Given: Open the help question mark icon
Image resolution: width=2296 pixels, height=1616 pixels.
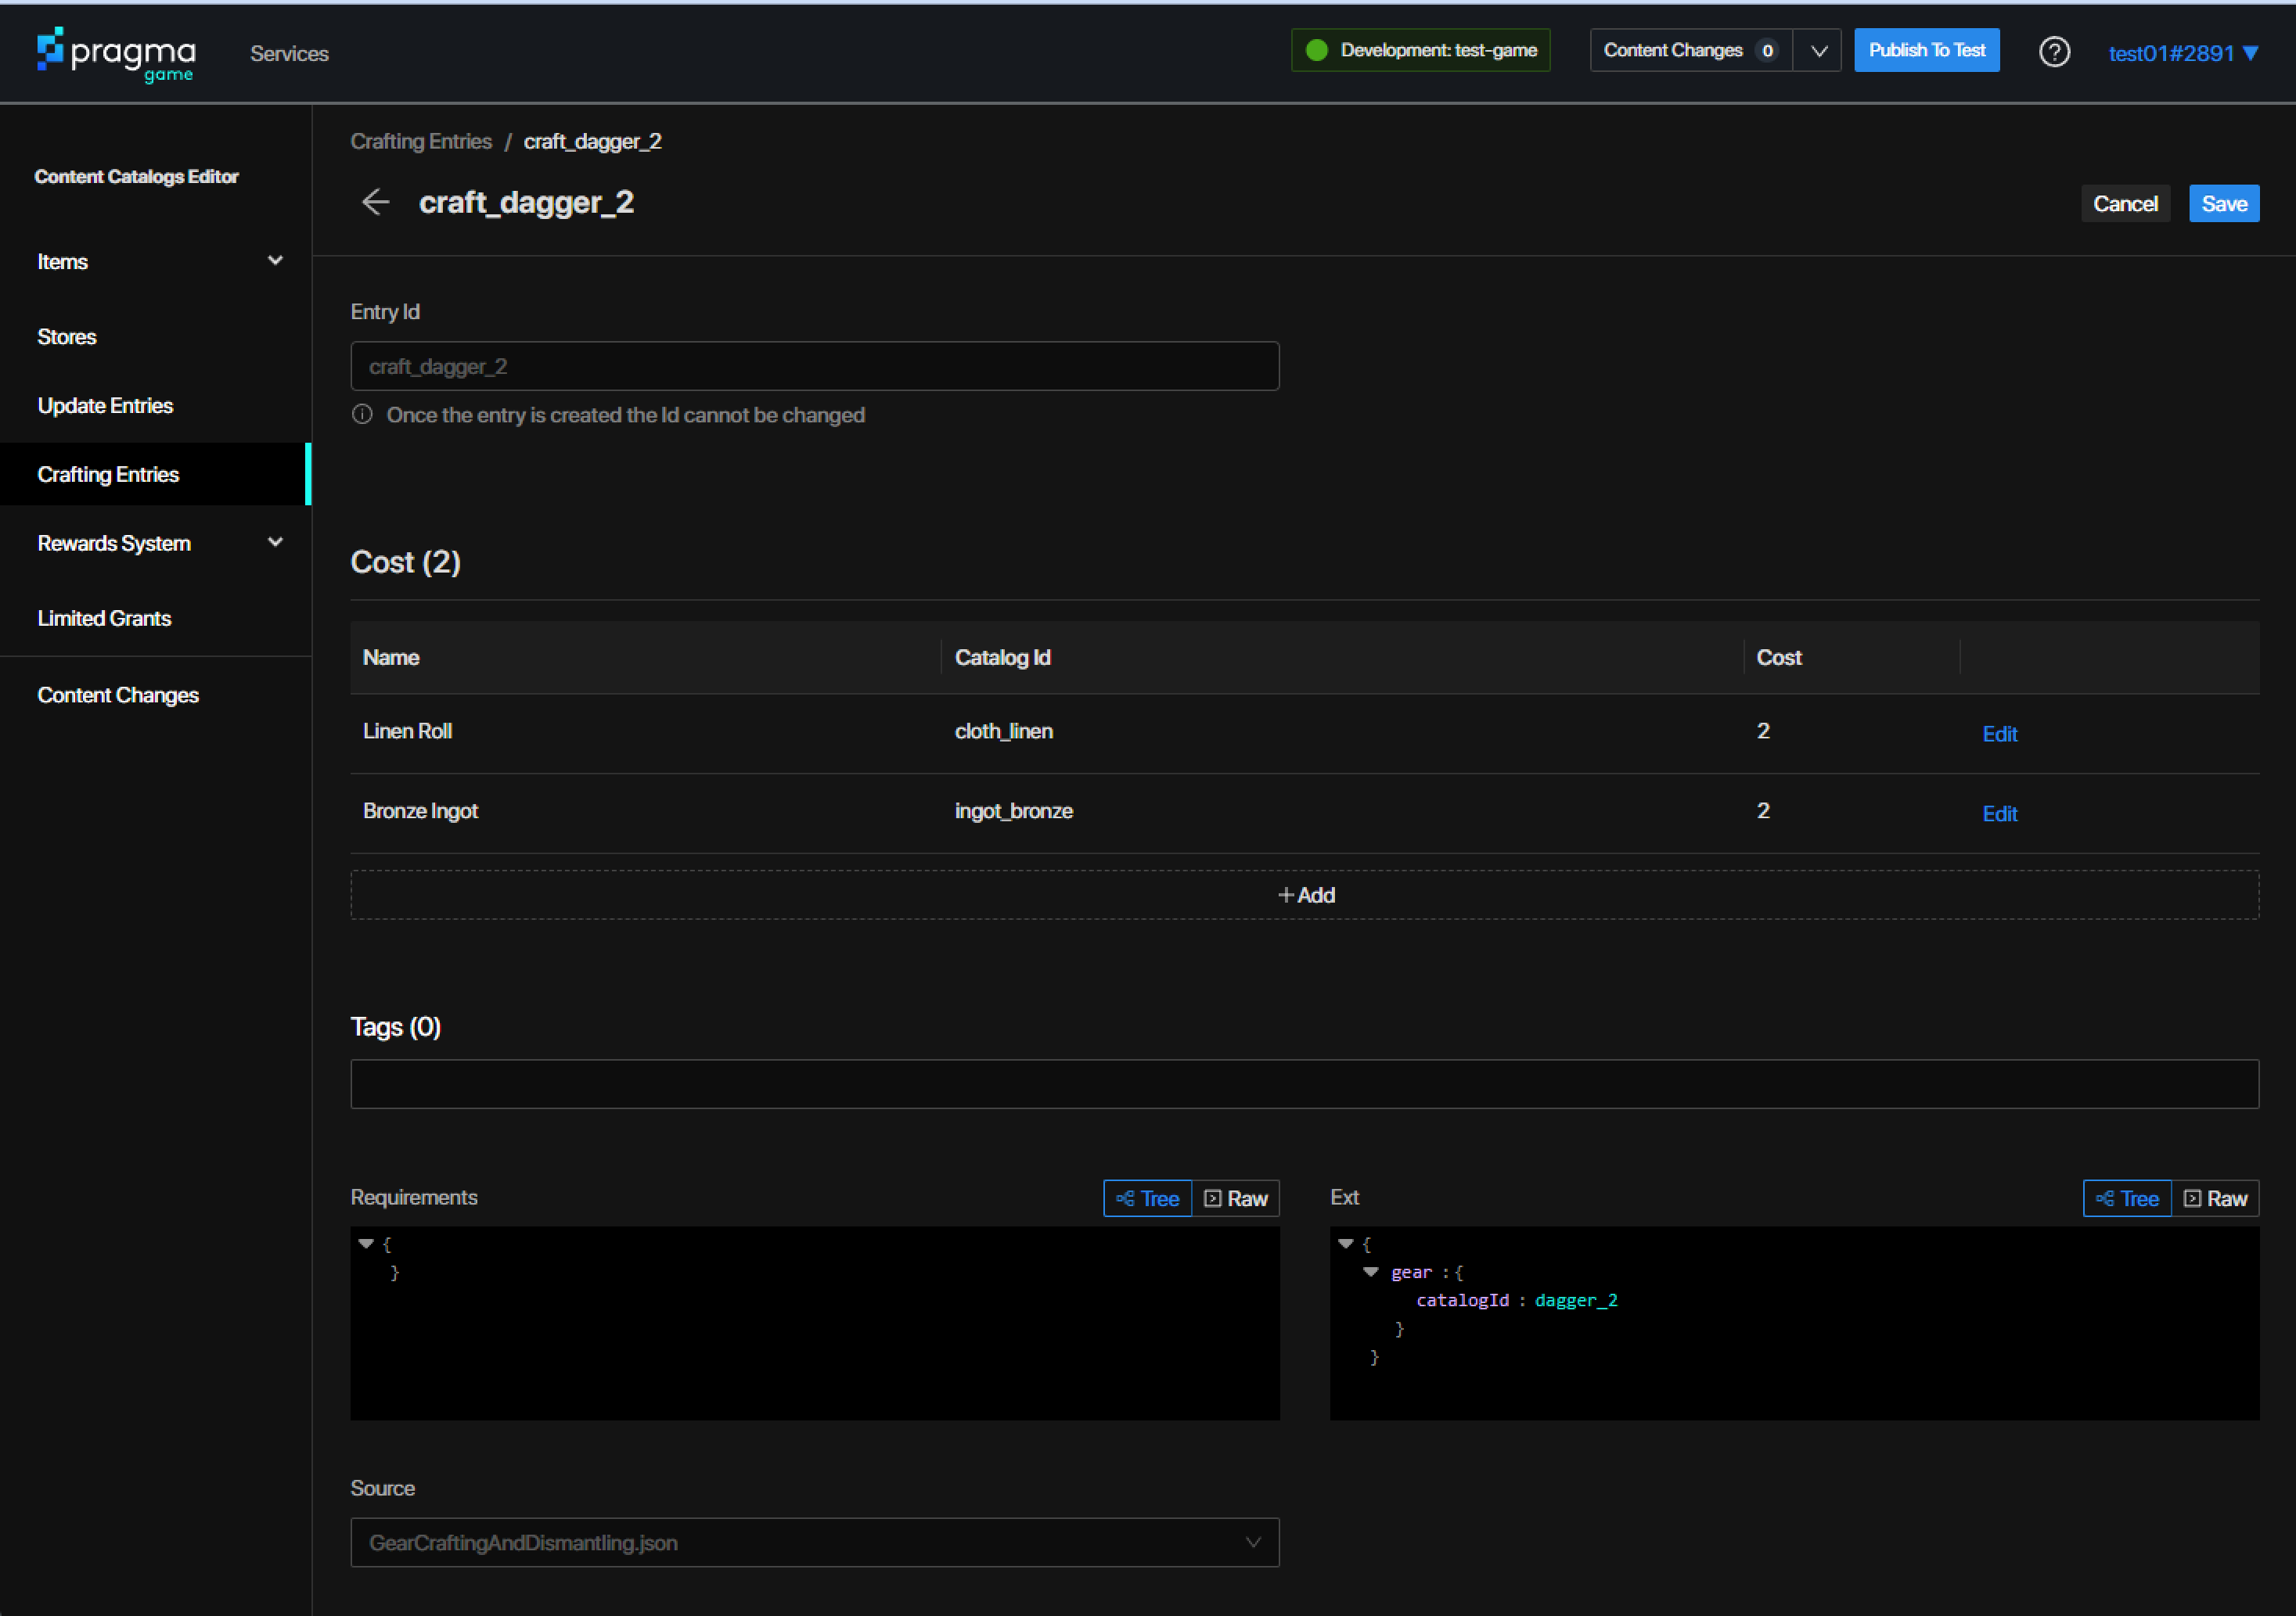Looking at the screenshot, I should (x=2054, y=52).
